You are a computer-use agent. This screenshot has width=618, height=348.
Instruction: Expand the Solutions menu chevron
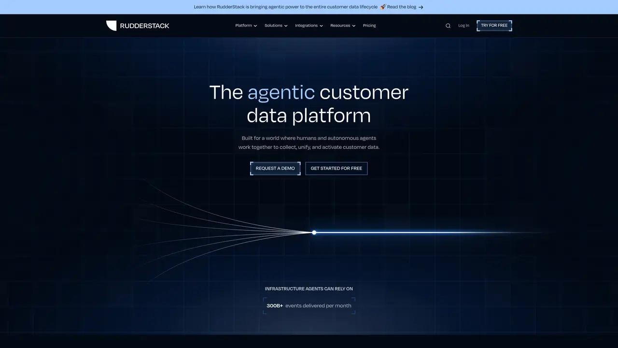tap(286, 26)
